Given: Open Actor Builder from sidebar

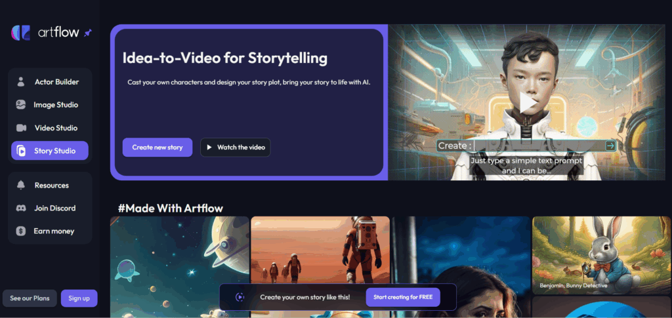Looking at the screenshot, I should click(x=50, y=82).
